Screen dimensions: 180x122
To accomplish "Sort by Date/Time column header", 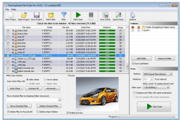I will (86, 28).
